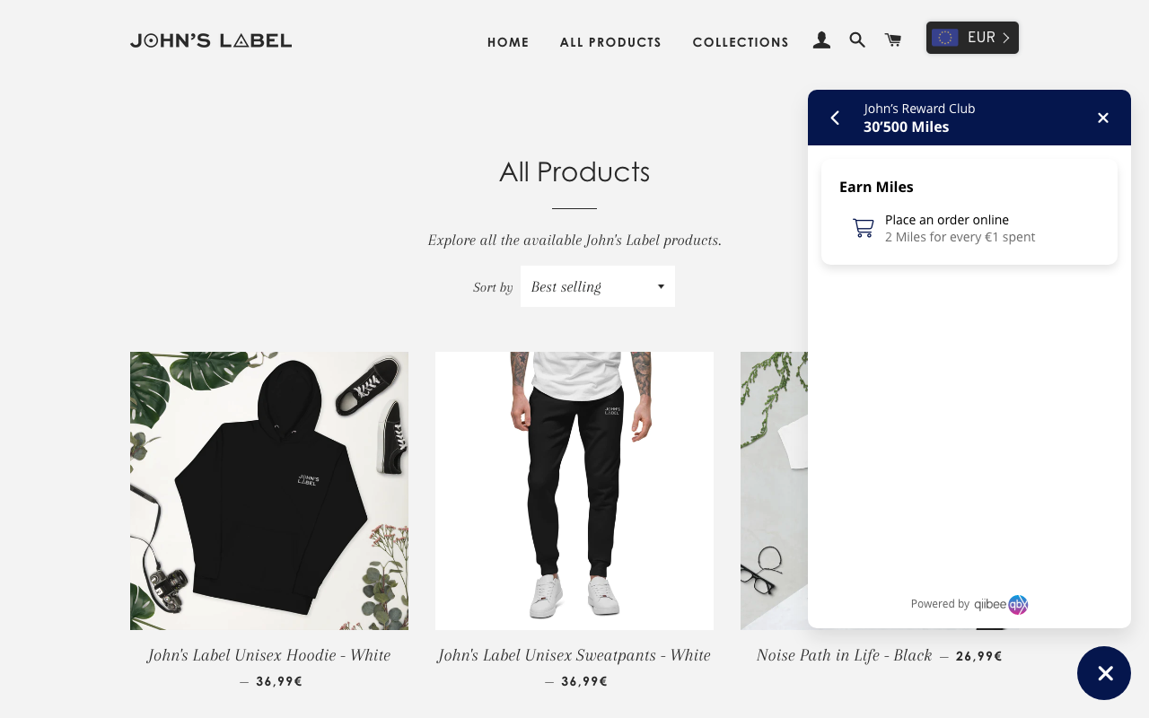The image size is (1149, 718).
Task: Click the qiibee logo in the footer
Action: click(x=1001, y=604)
